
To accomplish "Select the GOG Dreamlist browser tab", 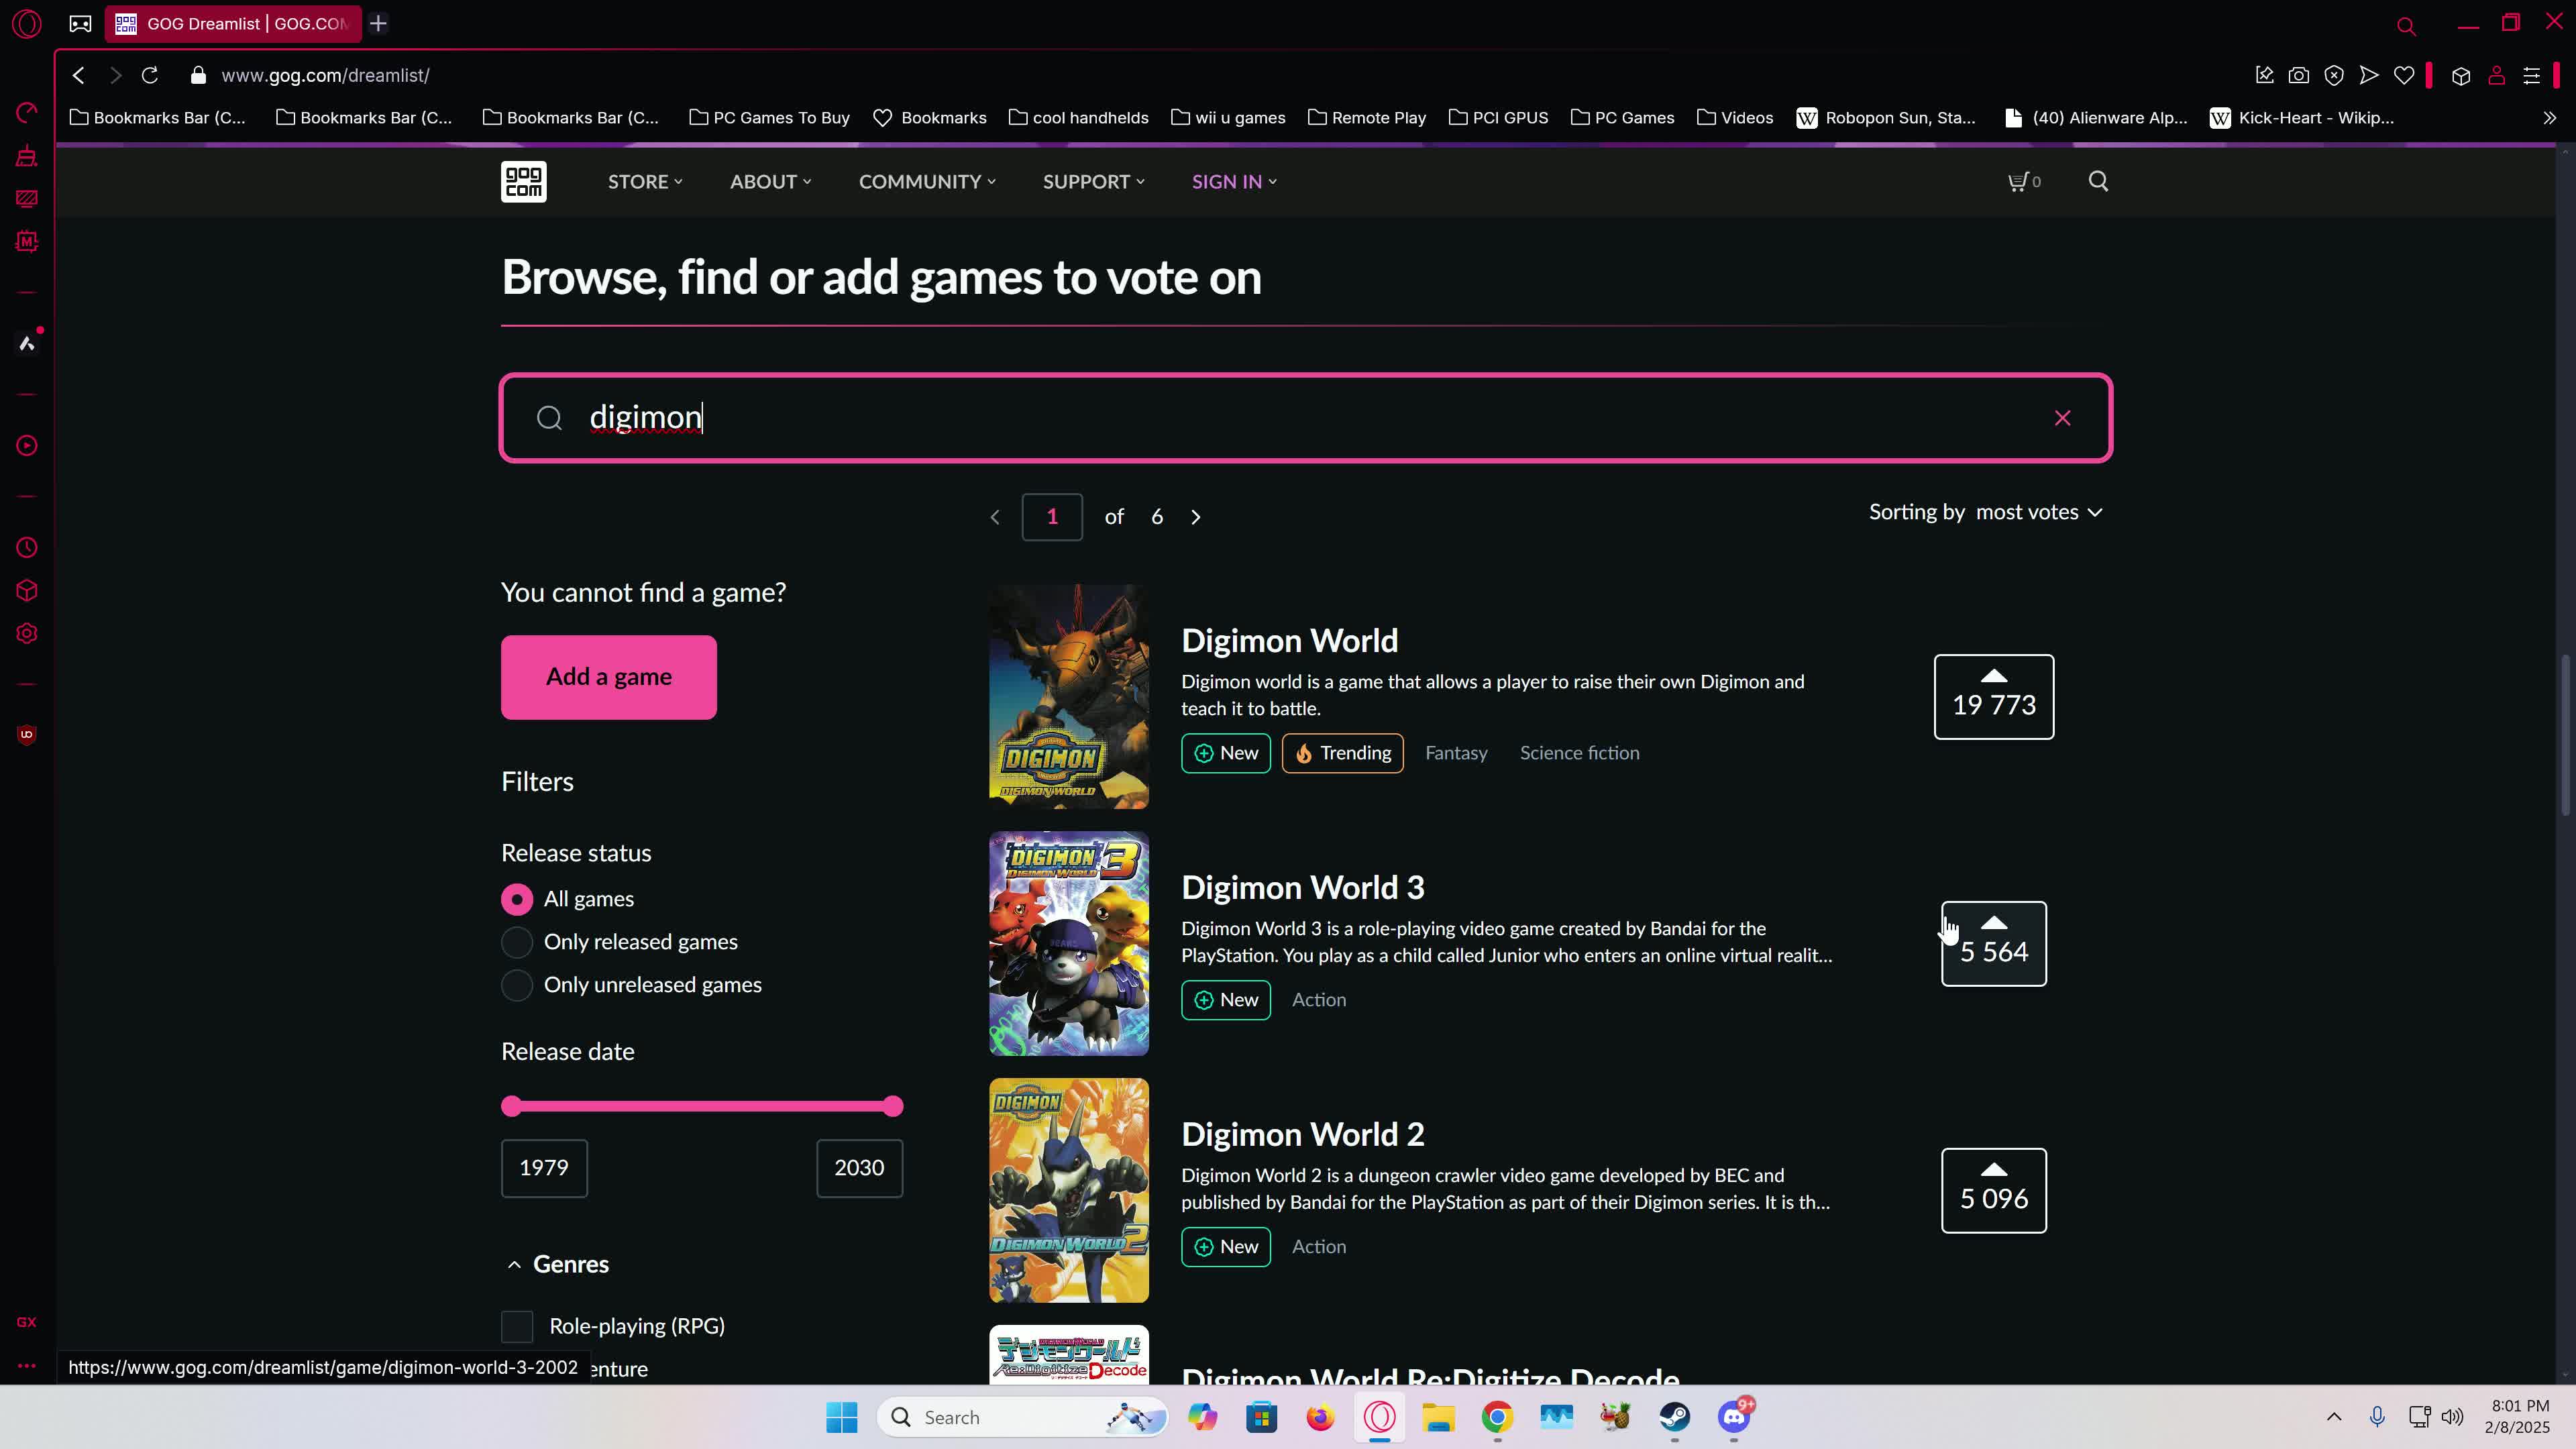I will [x=233, y=23].
